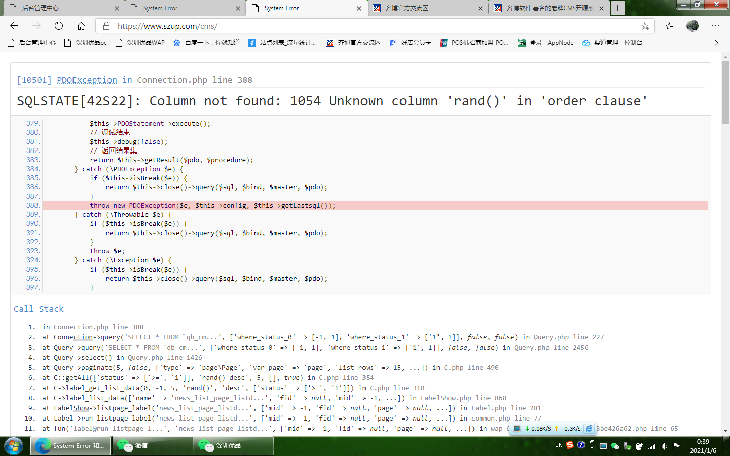
Task: Click the scrollbar down arrow
Action: 725,431
